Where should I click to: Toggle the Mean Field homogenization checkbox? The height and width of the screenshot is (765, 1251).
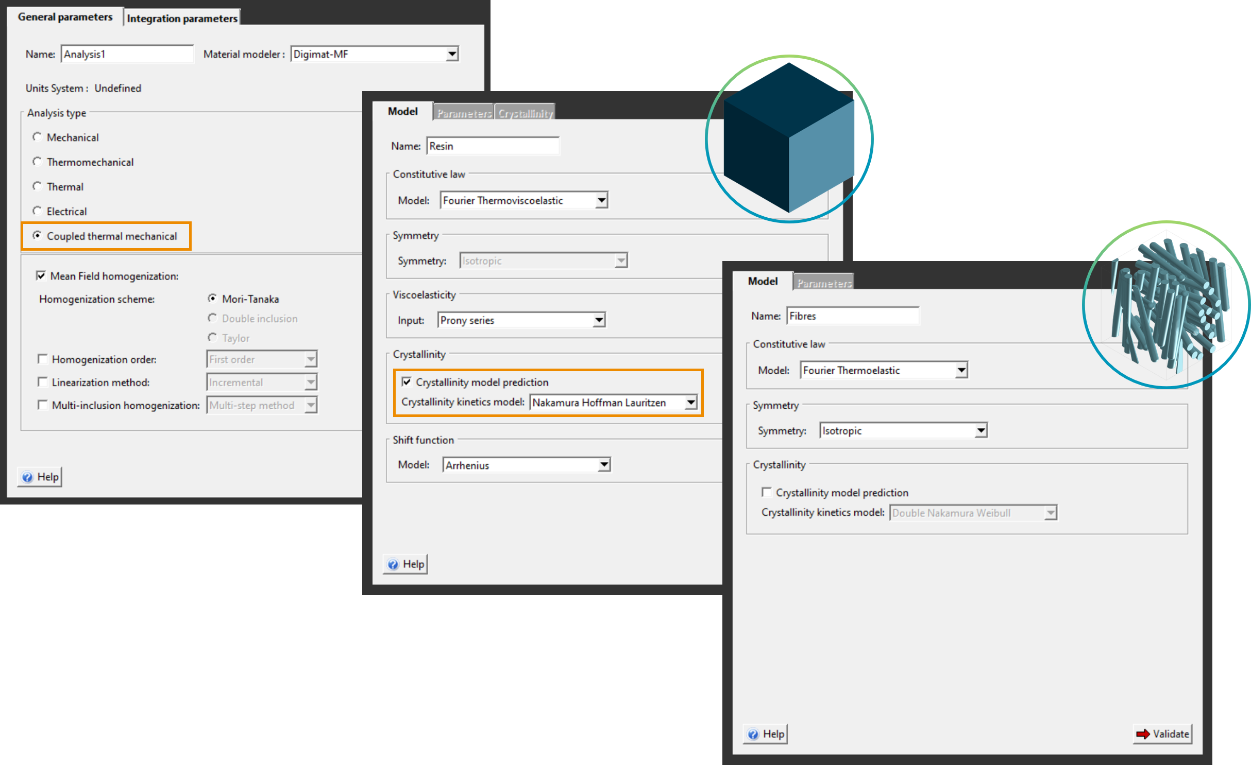[x=41, y=276]
